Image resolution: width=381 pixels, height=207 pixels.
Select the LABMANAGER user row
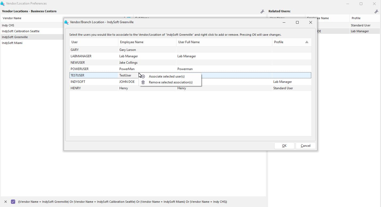(x=81, y=56)
